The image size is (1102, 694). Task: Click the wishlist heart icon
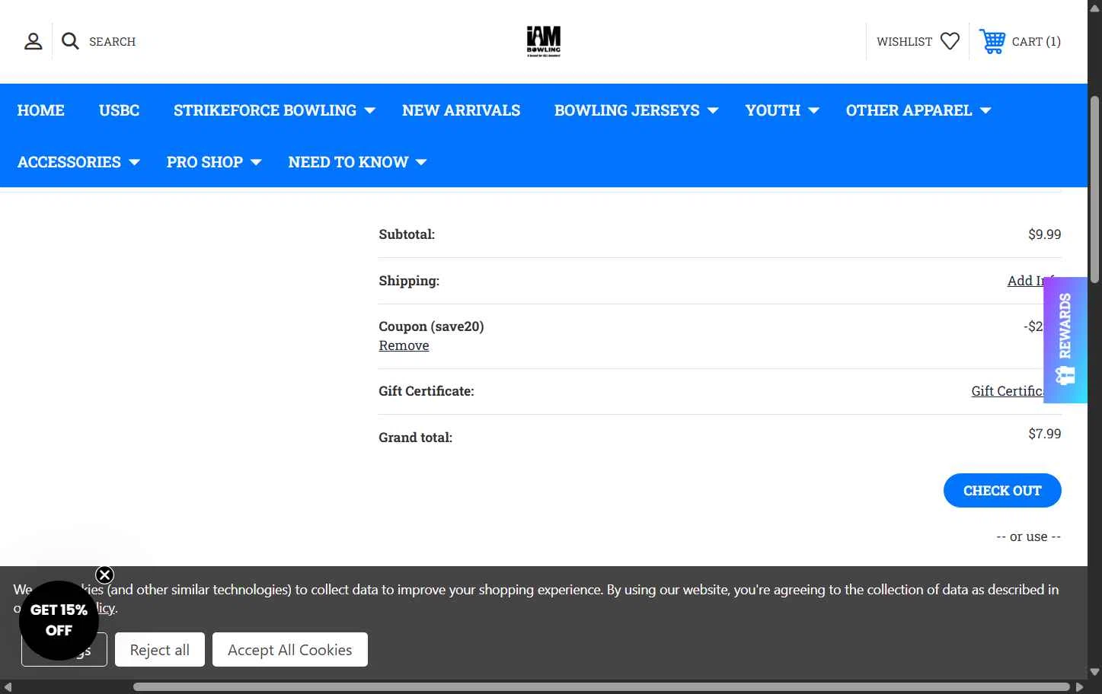(x=950, y=41)
